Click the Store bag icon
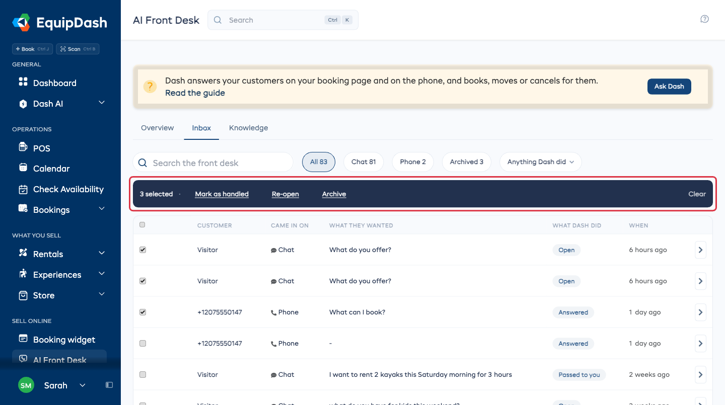Screen dimensions: 725x405 click(x=23, y=295)
